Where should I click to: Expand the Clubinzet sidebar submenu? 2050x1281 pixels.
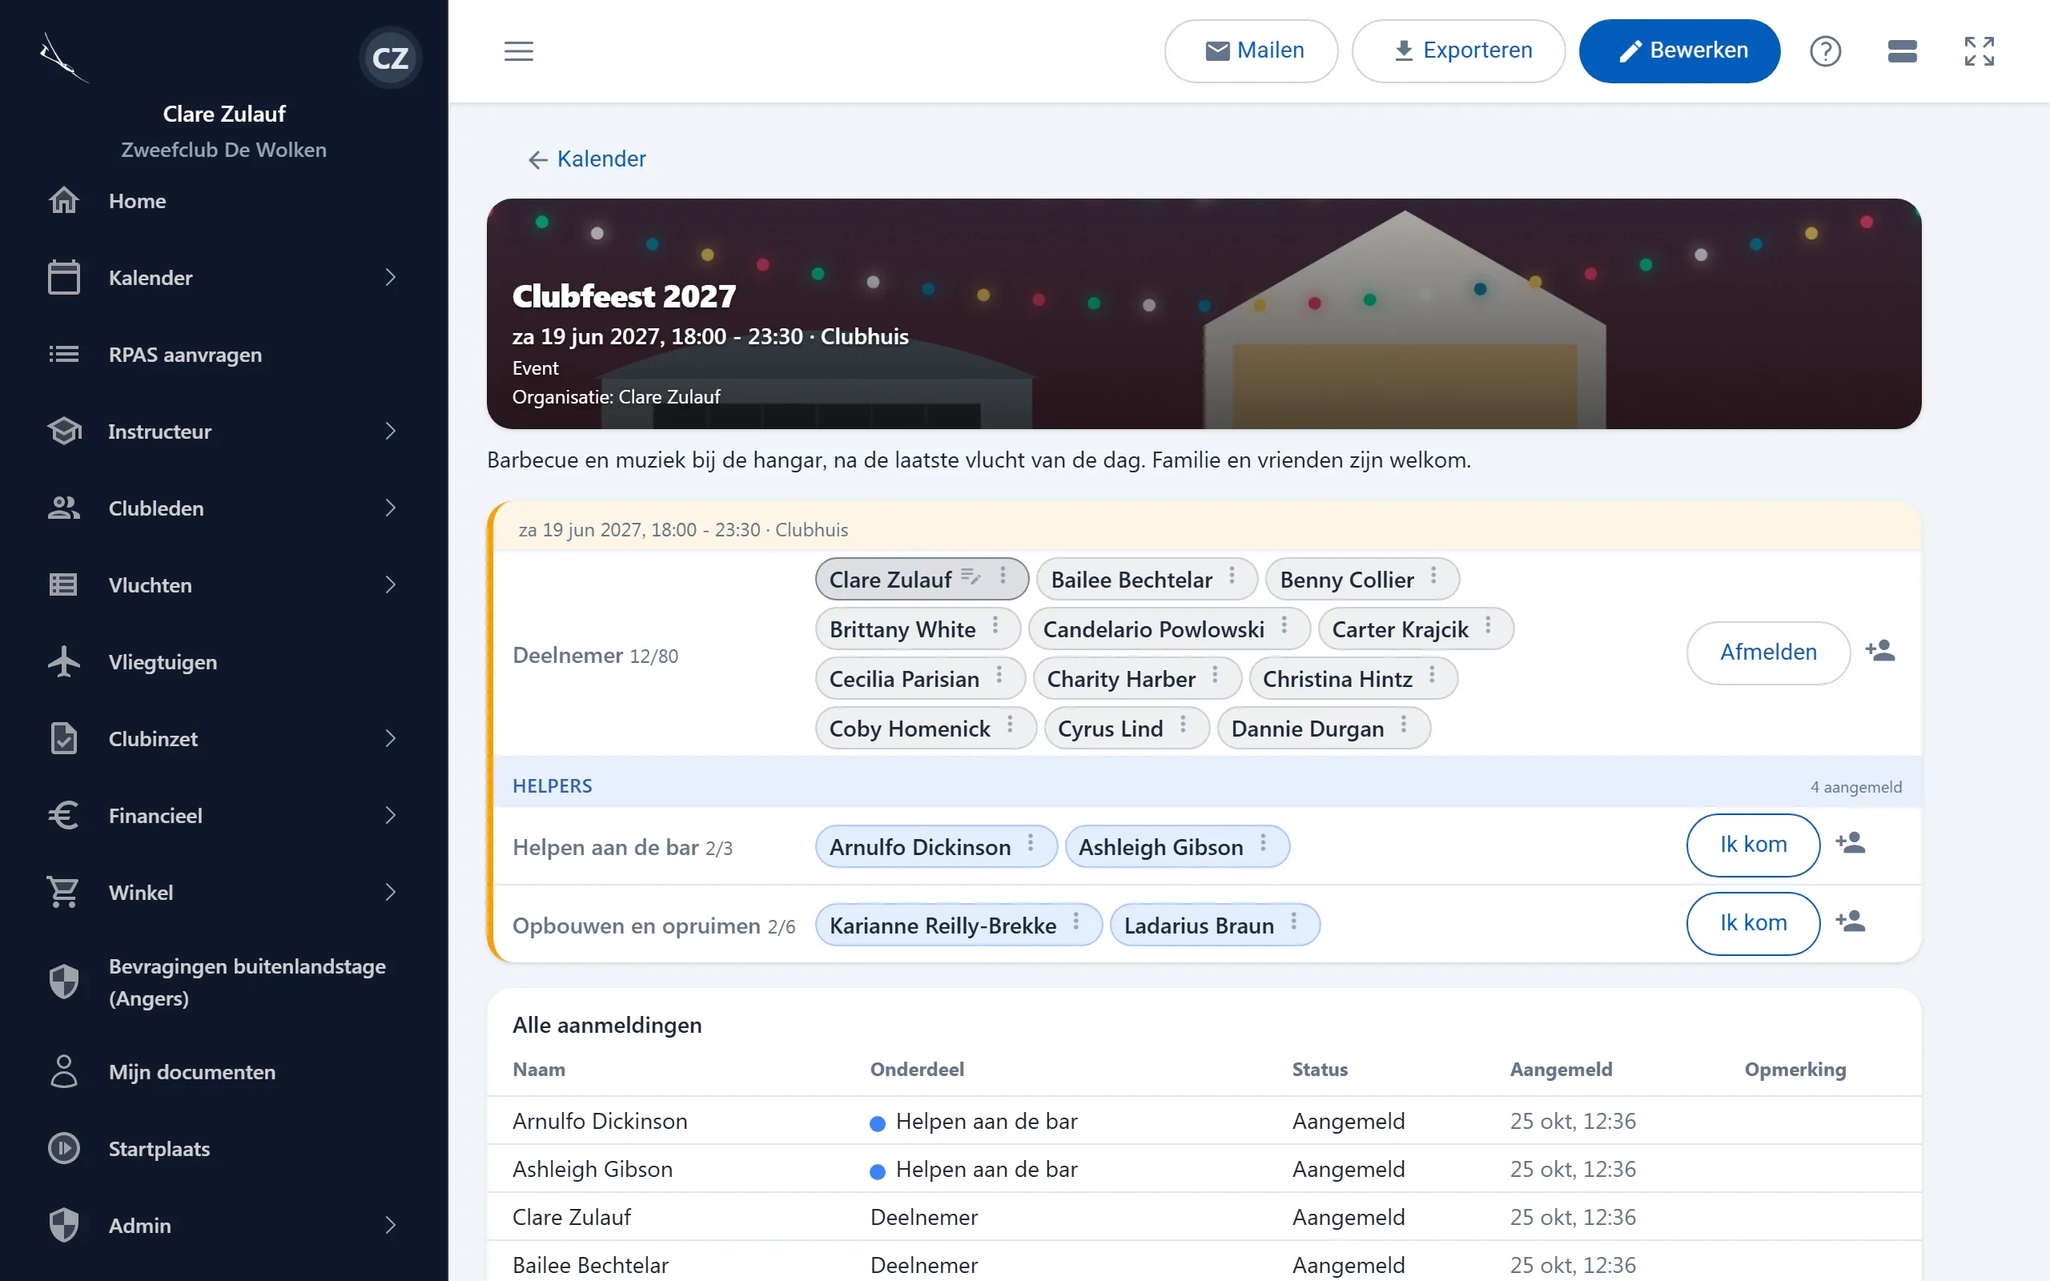click(391, 739)
